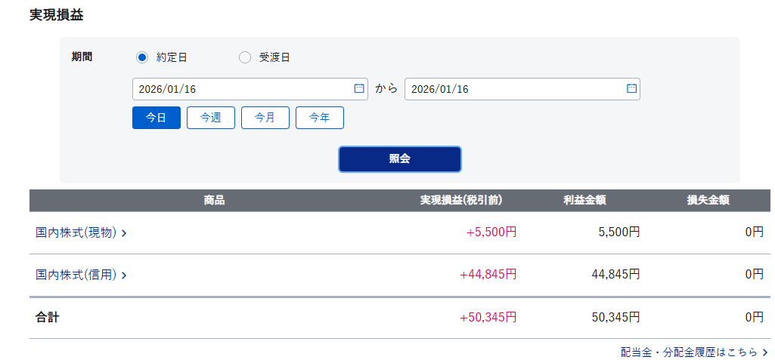Screen dimensions: 775x360
Task: Open the 国内株式(現物) details link
Action: click(76, 232)
